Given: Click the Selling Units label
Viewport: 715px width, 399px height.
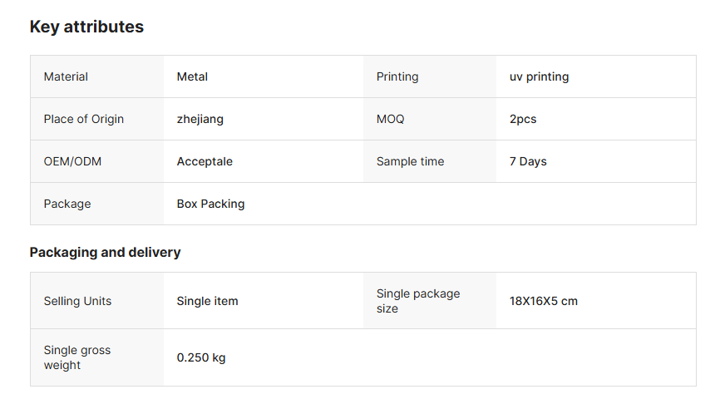Looking at the screenshot, I should (x=77, y=301).
